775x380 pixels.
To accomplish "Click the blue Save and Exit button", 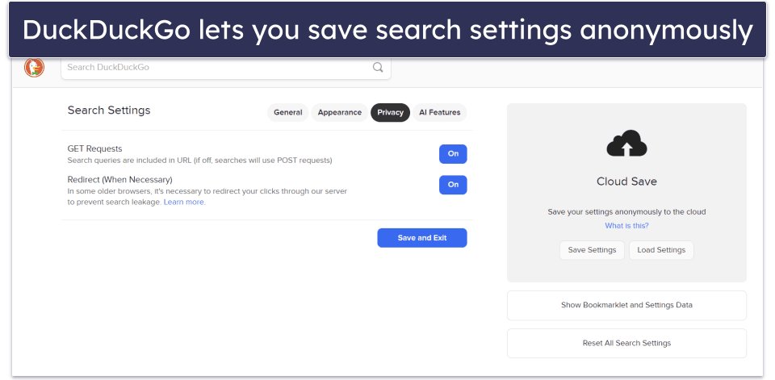I will 422,238.
